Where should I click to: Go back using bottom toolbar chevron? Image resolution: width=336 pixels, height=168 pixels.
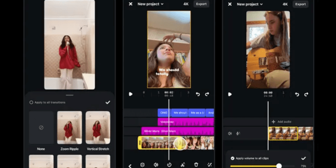pos(130,166)
